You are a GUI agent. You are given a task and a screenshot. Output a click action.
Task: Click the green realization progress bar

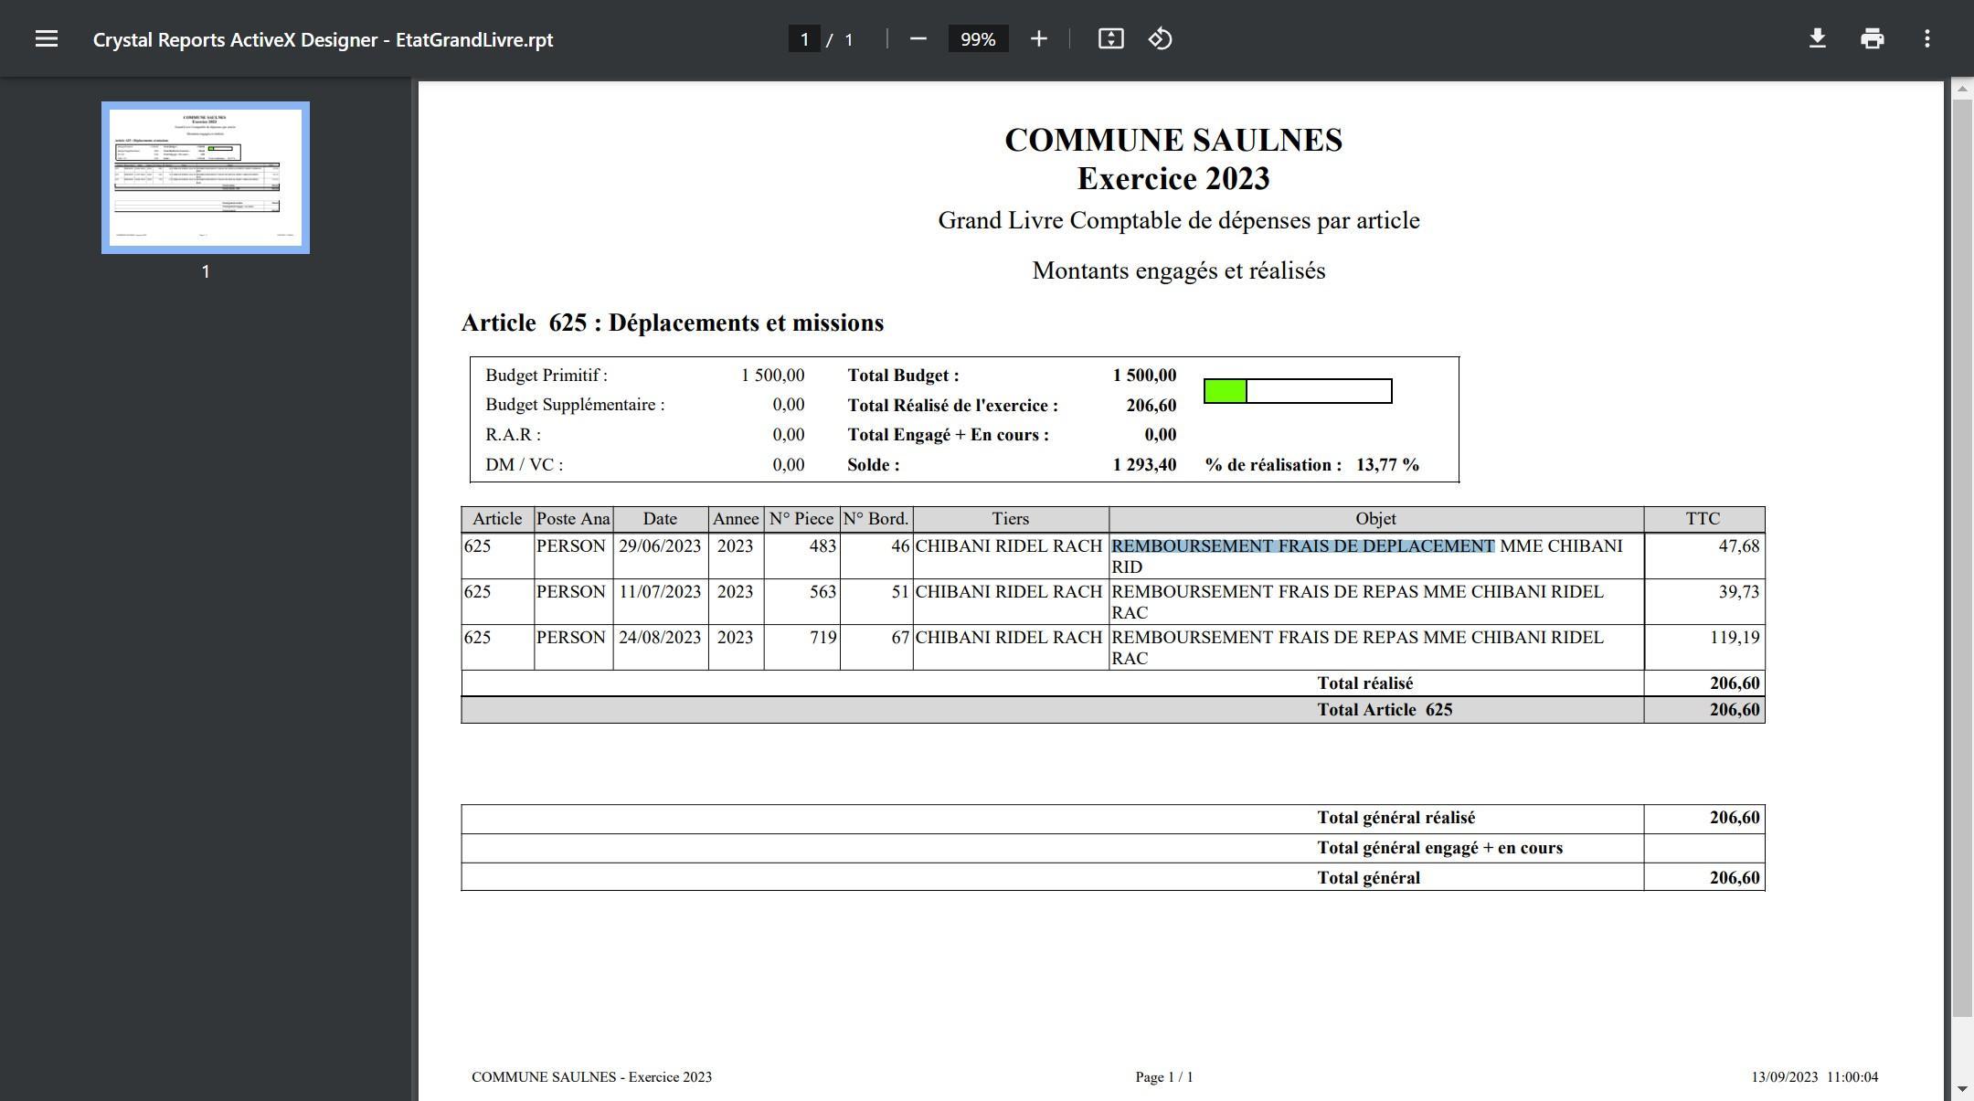coord(1298,391)
